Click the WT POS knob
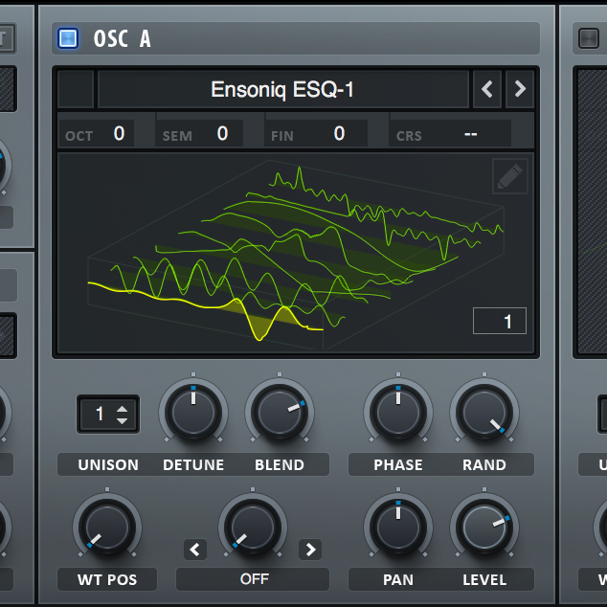607x607 pixels. 107,528
